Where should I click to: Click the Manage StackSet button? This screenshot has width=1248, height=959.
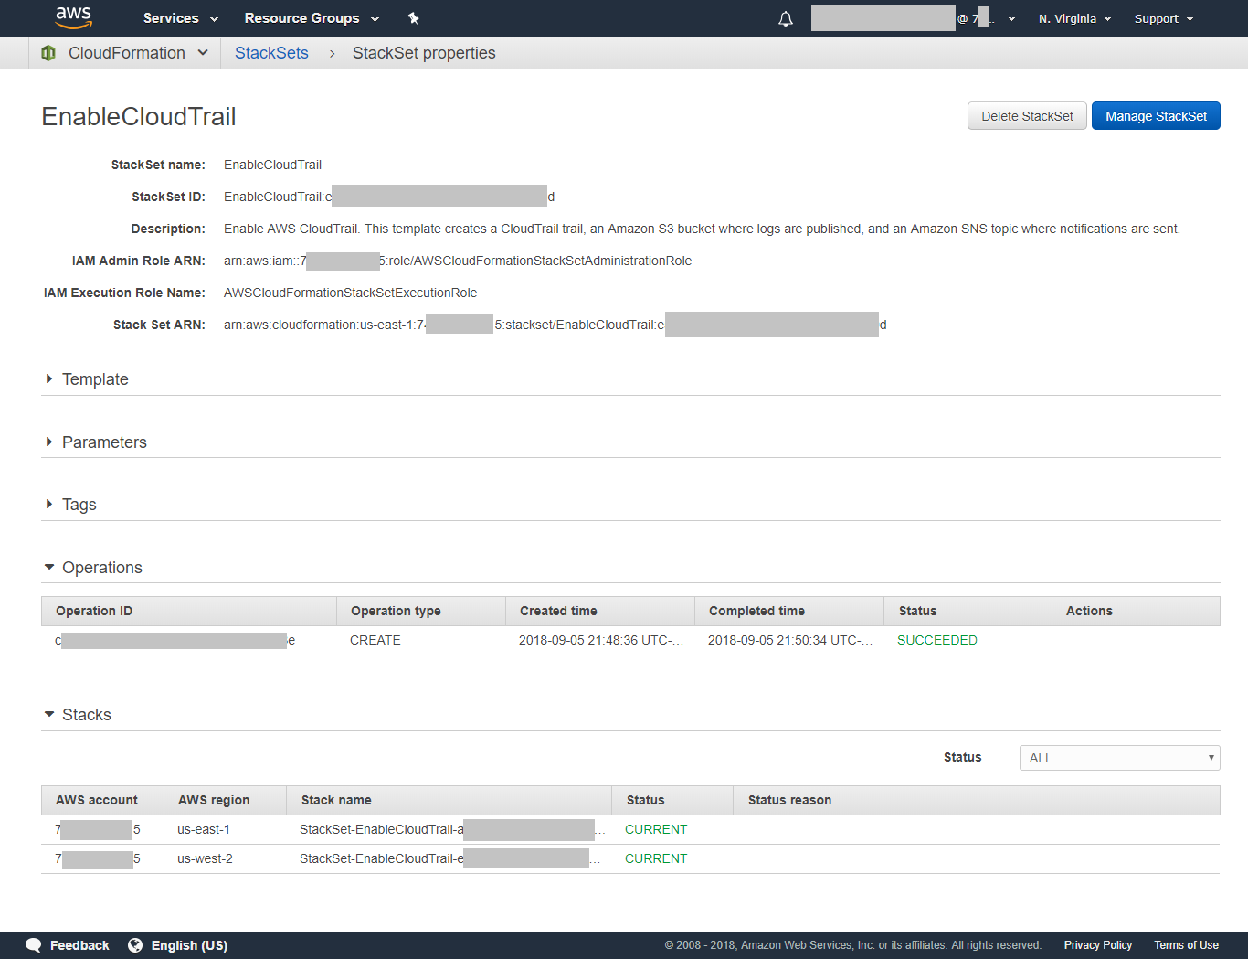[1156, 116]
